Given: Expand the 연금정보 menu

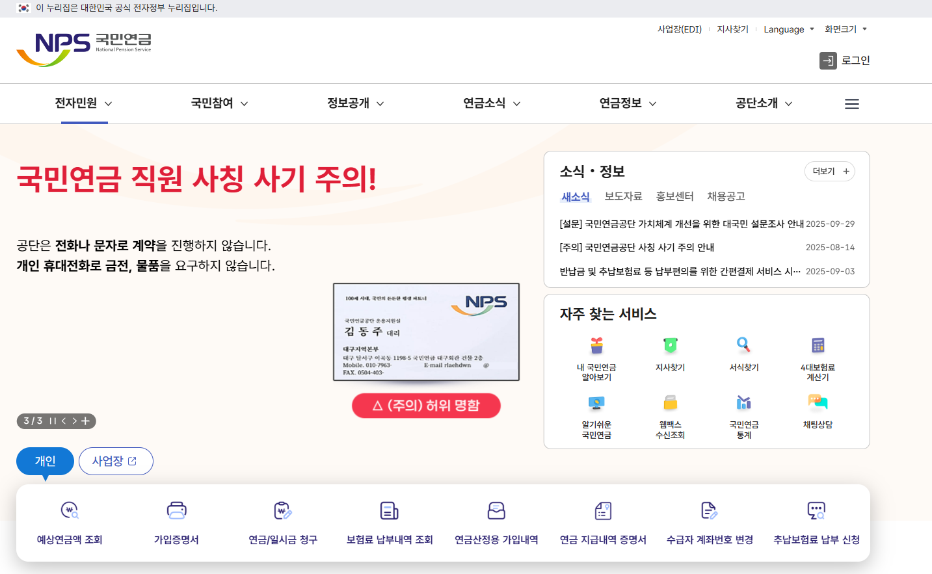Looking at the screenshot, I should [628, 103].
